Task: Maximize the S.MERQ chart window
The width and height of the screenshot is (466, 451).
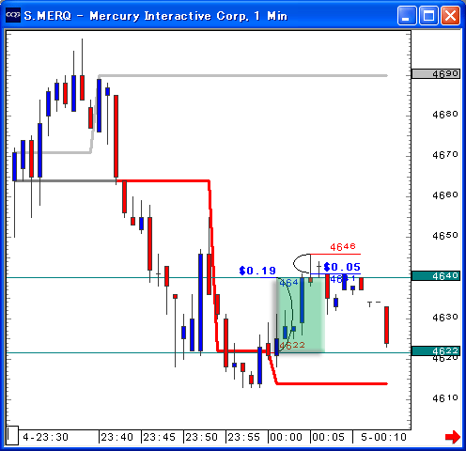Action: (428, 15)
